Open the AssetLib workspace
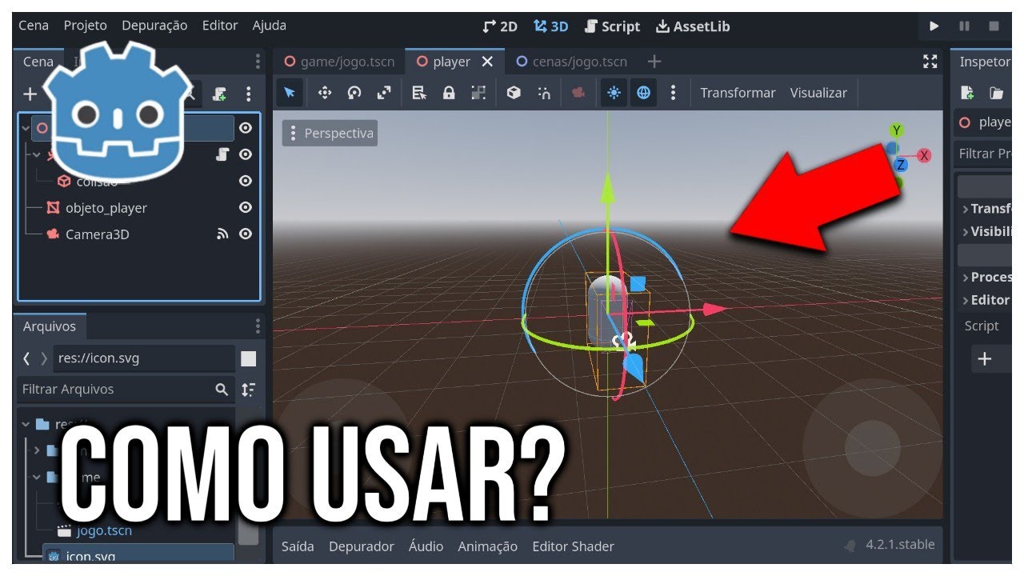The width and height of the screenshot is (1024, 576). coord(693,26)
